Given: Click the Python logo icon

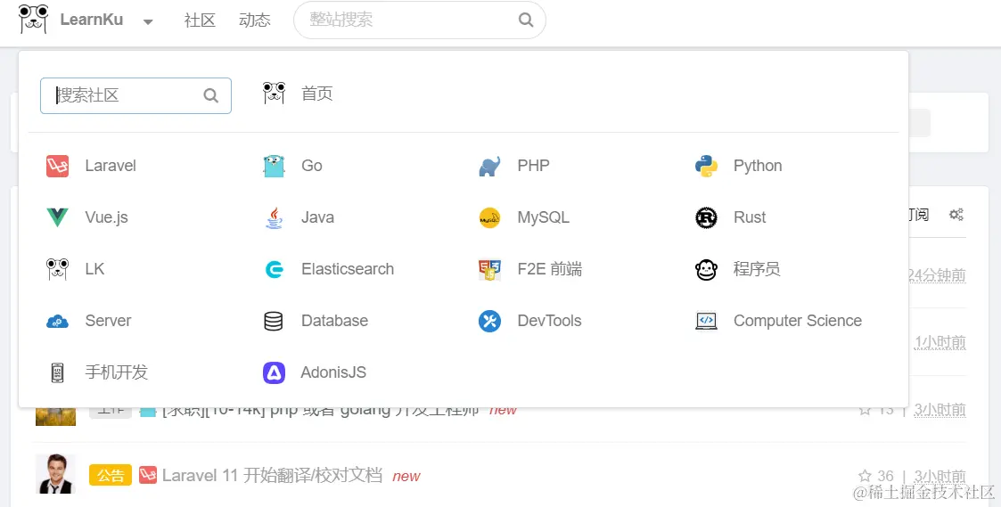Looking at the screenshot, I should pyautogui.click(x=706, y=166).
